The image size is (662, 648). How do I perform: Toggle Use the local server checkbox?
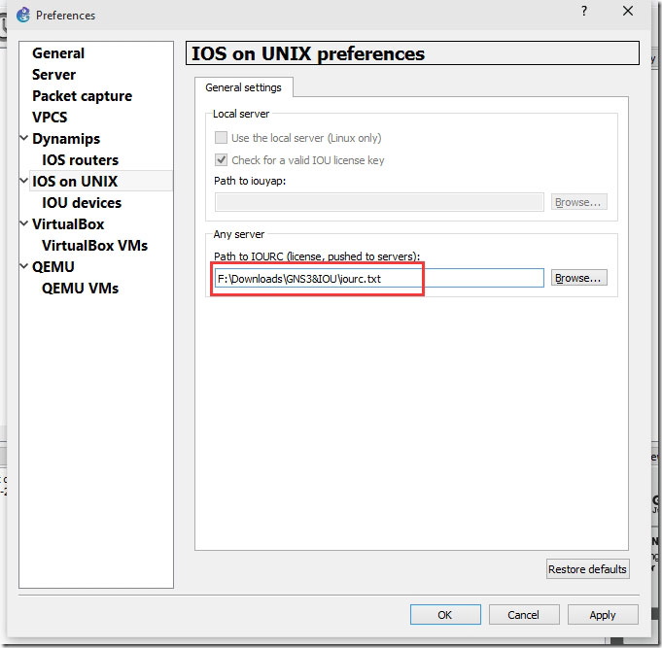tap(221, 138)
